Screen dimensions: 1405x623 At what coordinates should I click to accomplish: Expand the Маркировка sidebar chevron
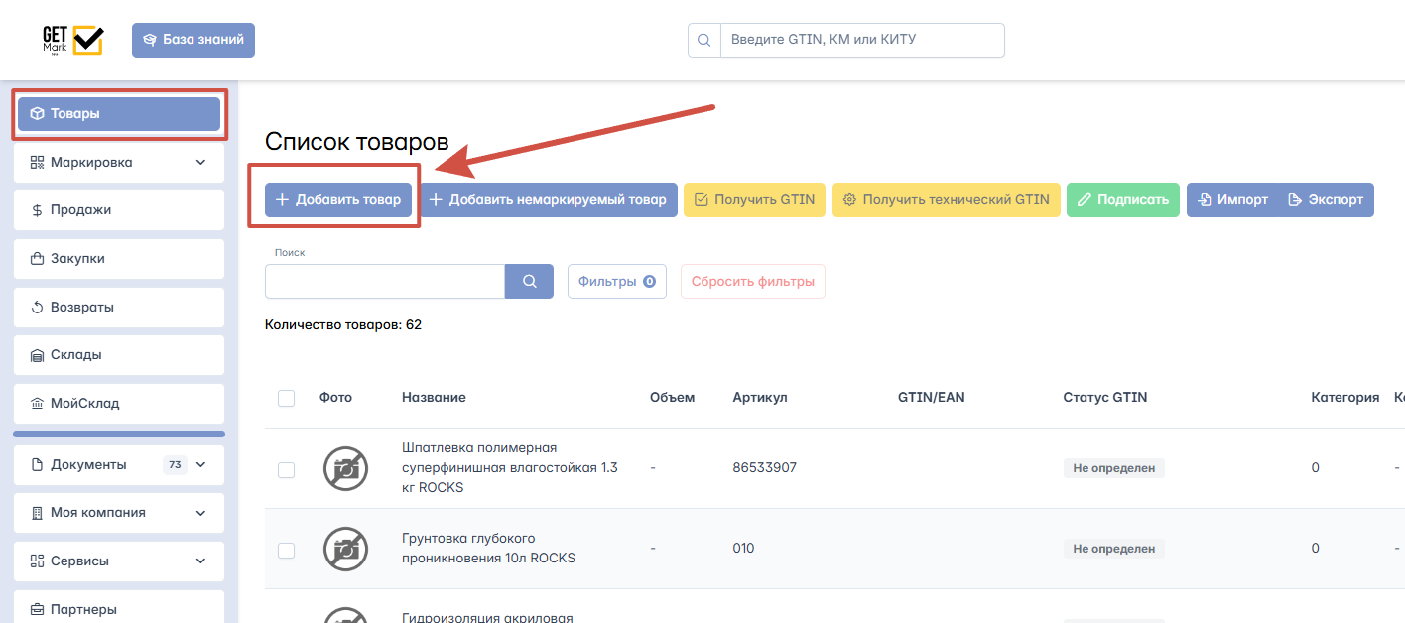pyautogui.click(x=201, y=163)
